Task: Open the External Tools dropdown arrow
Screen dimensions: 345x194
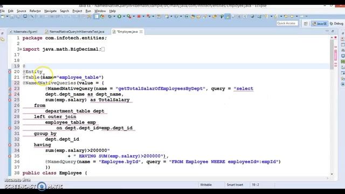Action: coord(153,17)
